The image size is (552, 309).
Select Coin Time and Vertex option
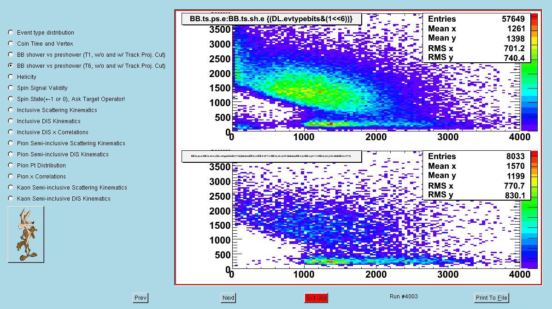[x=11, y=43]
